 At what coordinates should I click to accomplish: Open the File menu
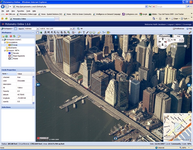[x=3, y=11]
